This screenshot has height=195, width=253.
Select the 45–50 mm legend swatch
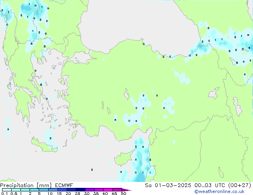click(117, 190)
